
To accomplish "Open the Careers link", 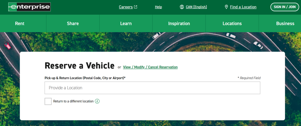I will click(126, 7).
